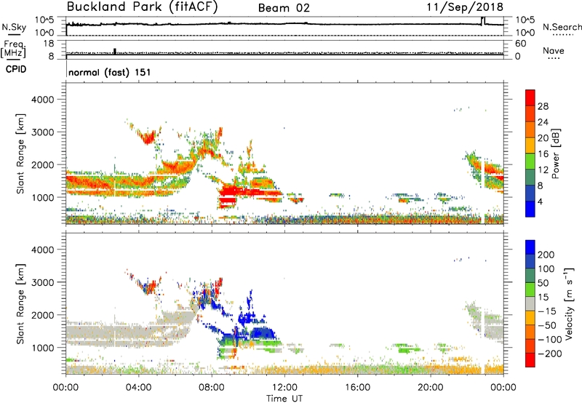The height and width of the screenshot is (403, 582).
Task: Click the '12:00' time tick label
Action: click(x=284, y=388)
